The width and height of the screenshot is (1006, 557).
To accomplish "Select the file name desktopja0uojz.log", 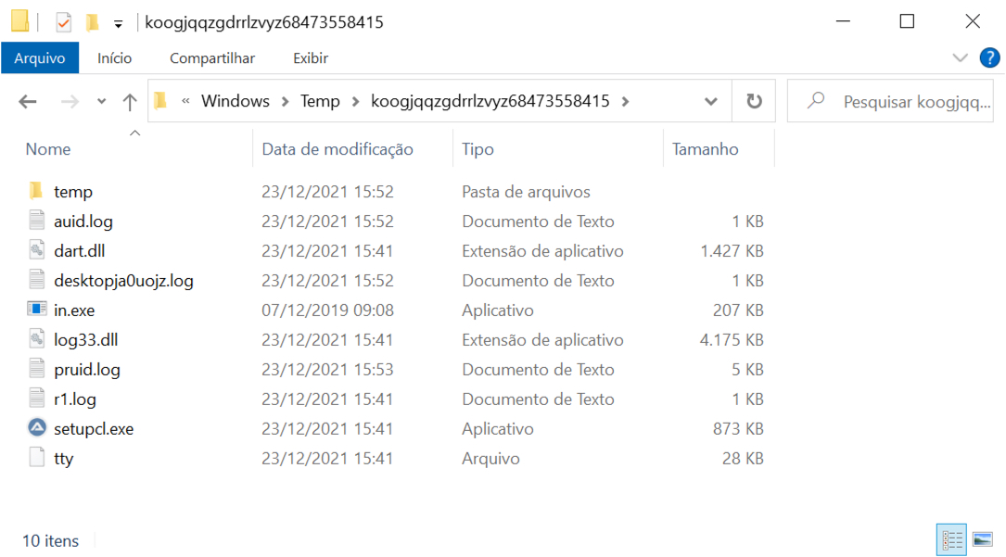I will pyautogui.click(x=124, y=281).
